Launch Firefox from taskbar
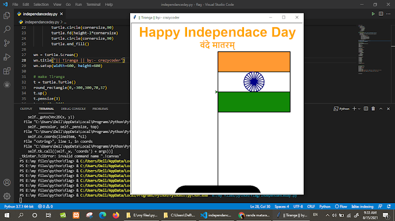This screenshot has height=221, width=395. pyautogui.click(x=116, y=215)
